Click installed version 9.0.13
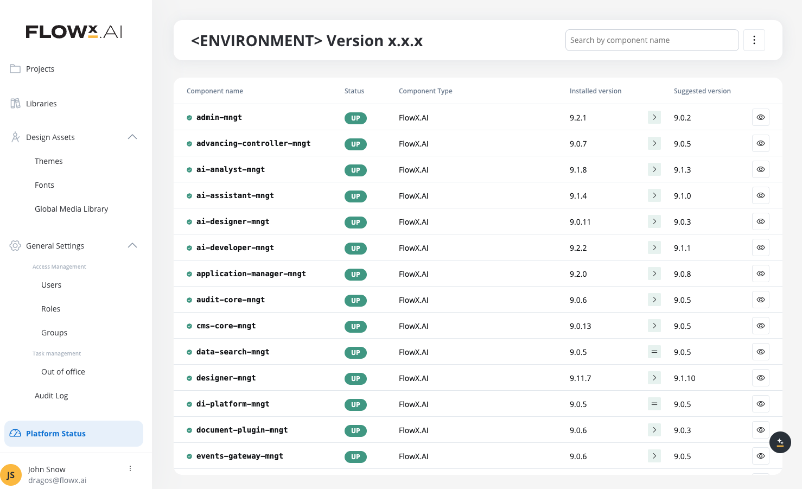 [580, 326]
